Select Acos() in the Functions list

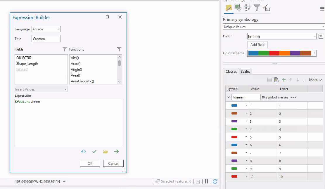coord(76,64)
